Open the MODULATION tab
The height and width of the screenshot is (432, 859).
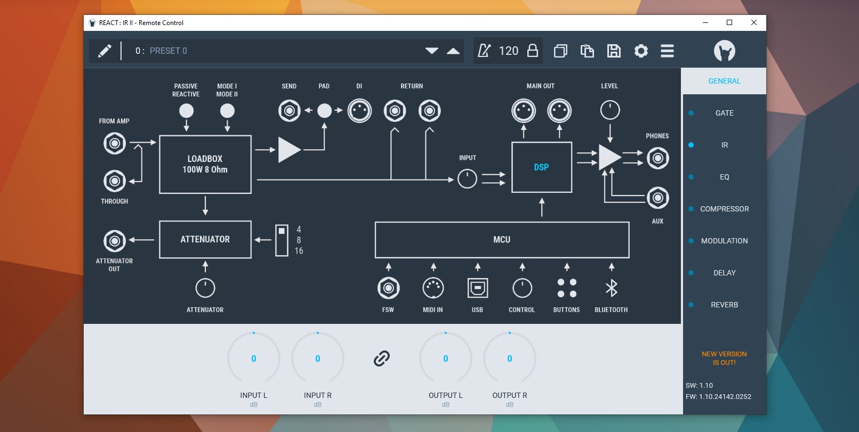click(x=725, y=241)
